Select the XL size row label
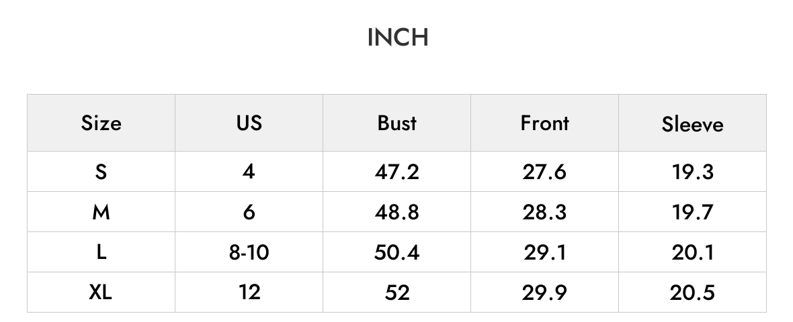793x322 pixels. click(101, 292)
